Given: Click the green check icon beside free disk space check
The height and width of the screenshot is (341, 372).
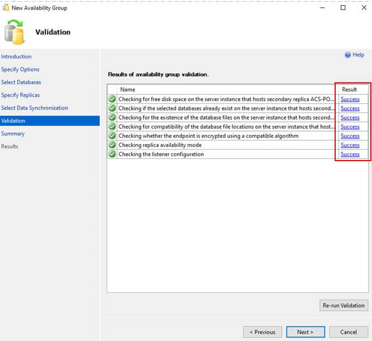Looking at the screenshot, I should click(x=112, y=99).
